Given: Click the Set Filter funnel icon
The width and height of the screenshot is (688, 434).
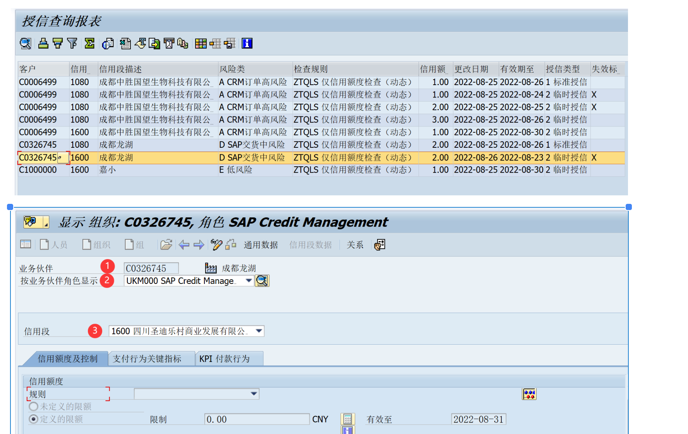Looking at the screenshot, I should point(72,43).
